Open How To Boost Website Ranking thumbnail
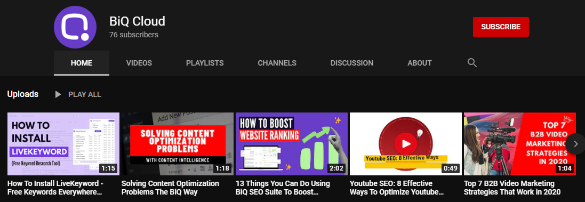 click(292, 144)
